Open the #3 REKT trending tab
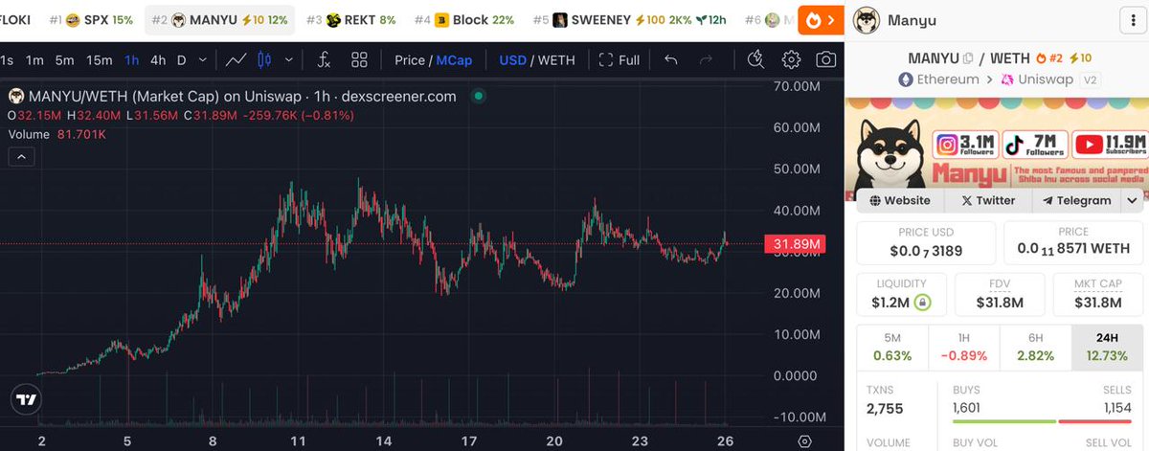The height and width of the screenshot is (451, 1149). point(350,19)
